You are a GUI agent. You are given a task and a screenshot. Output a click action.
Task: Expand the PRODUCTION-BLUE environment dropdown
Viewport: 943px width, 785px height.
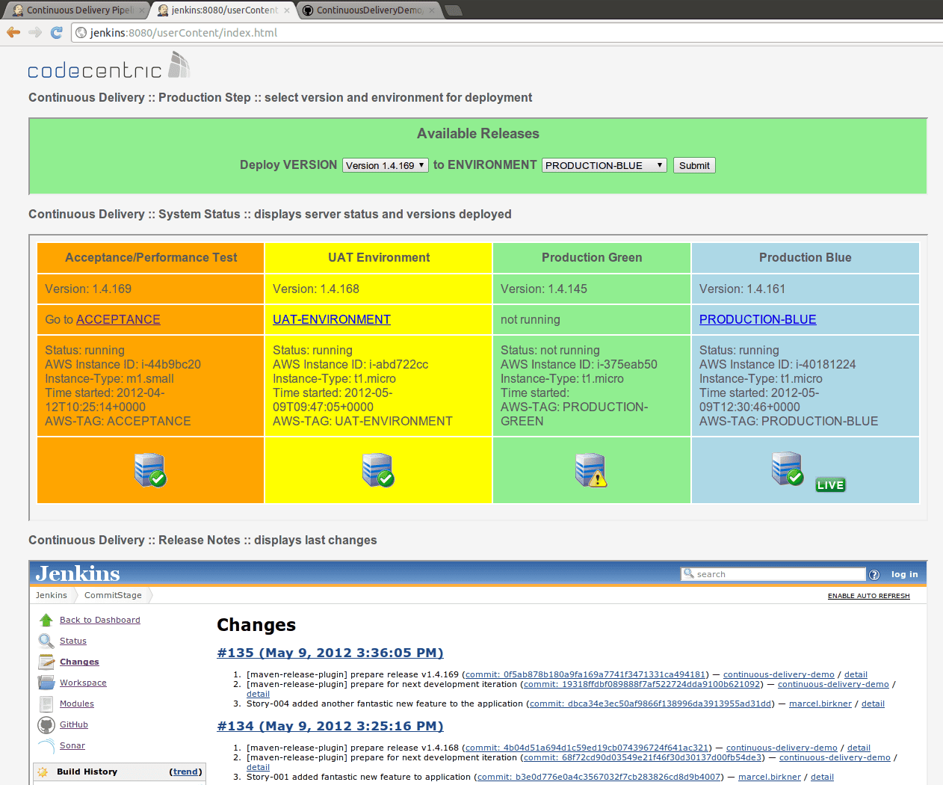pos(604,165)
